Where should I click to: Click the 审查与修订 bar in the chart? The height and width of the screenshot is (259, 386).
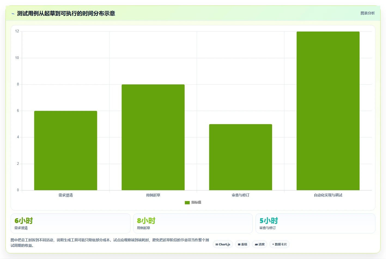(x=241, y=157)
